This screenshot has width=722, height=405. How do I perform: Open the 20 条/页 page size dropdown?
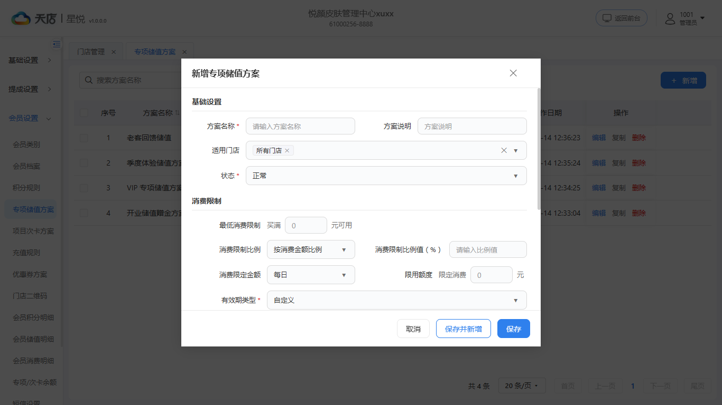pyautogui.click(x=522, y=386)
